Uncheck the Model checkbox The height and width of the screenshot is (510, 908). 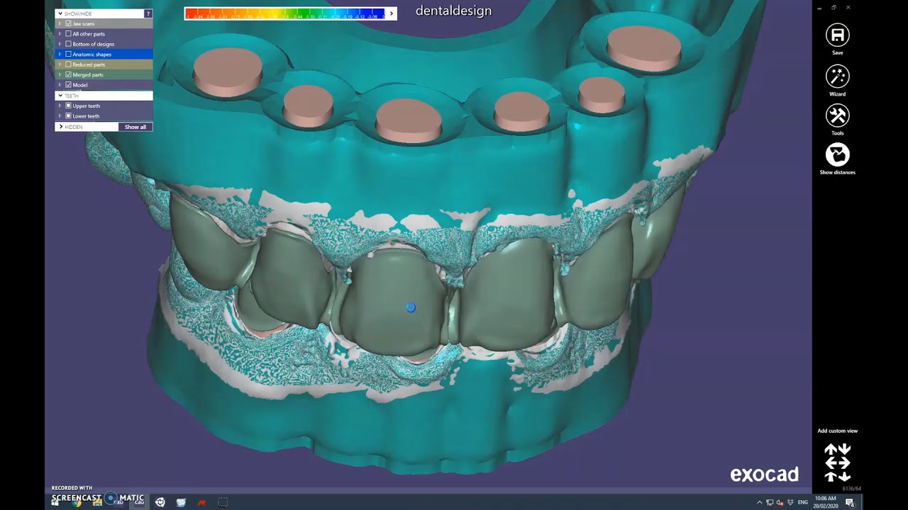click(x=68, y=85)
